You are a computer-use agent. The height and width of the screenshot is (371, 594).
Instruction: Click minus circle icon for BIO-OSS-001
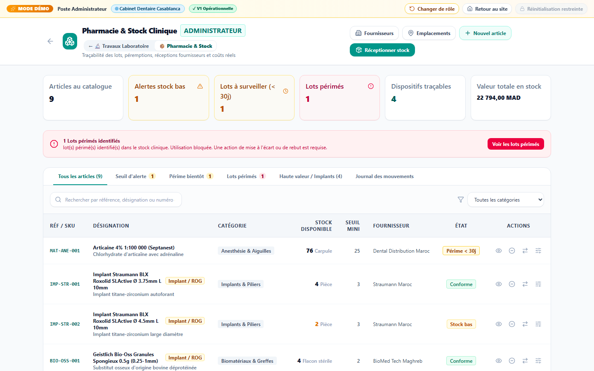(512, 361)
